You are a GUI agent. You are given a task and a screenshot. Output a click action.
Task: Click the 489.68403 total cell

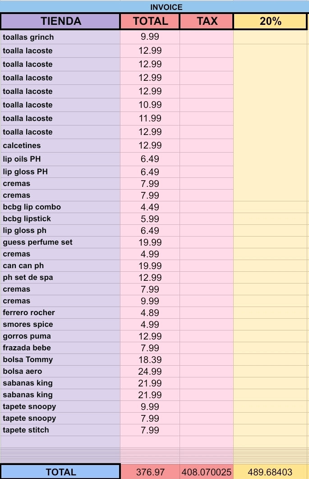[270, 472]
